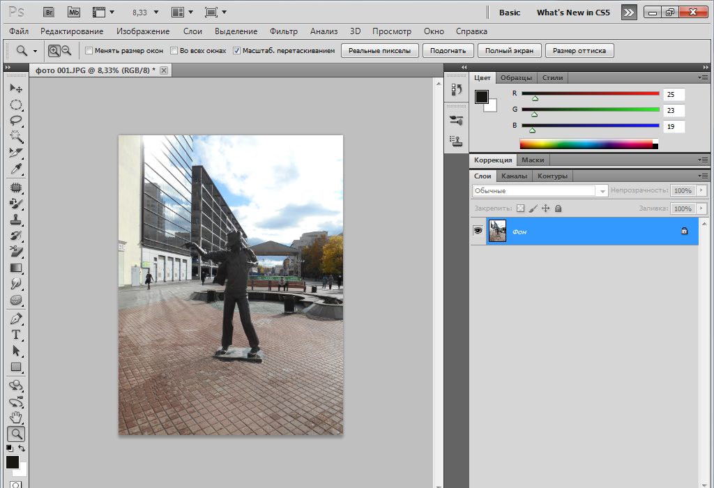Viewport: 714px width, 488px height.
Task: Select the Path Selection tool
Action: [x=16, y=351]
